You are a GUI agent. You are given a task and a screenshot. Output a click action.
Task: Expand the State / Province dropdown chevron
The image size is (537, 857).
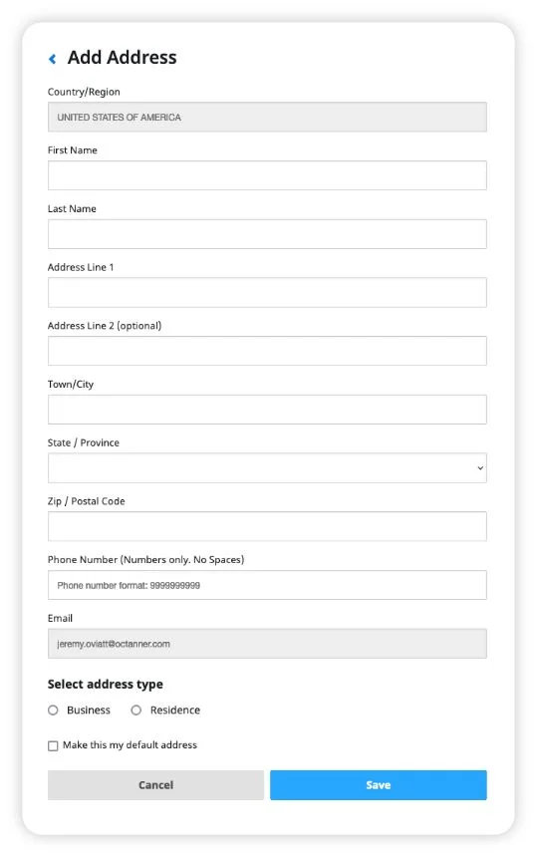[480, 467]
